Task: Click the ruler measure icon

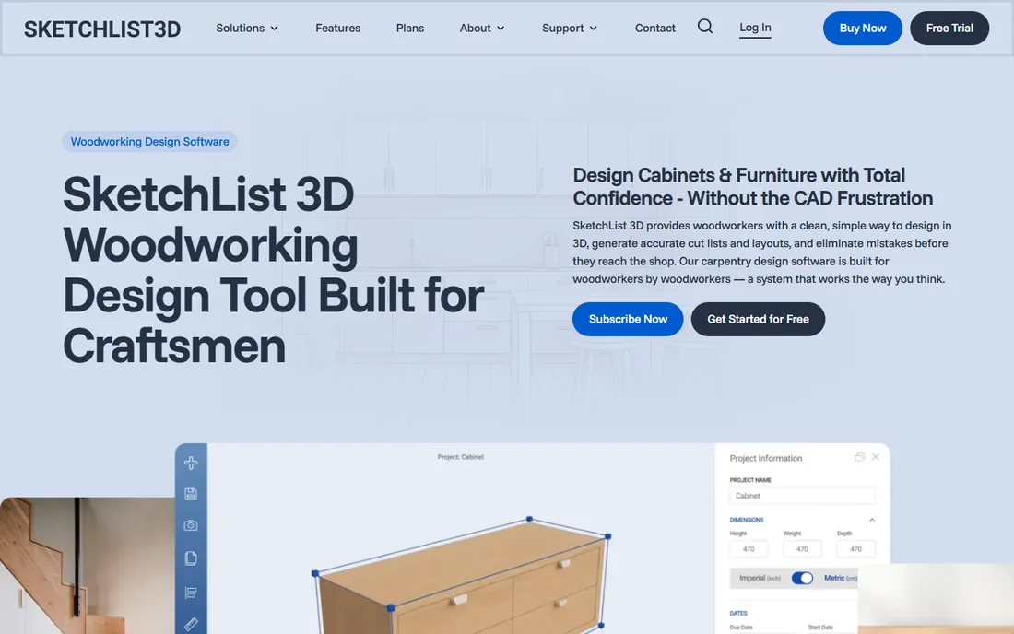Action: click(191, 624)
